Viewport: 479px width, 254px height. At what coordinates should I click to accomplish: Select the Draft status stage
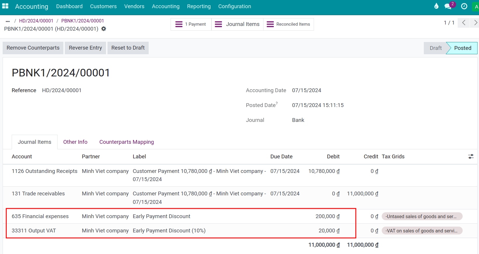point(435,48)
